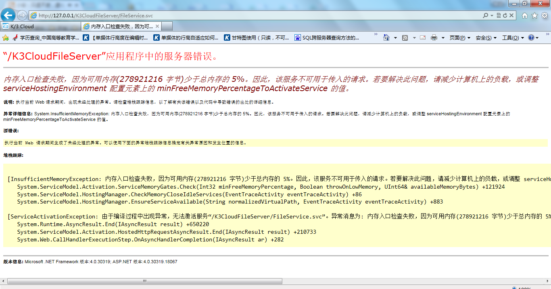The height and width of the screenshot is (289, 551).
Task: Open a new blank tab
Action: click(167, 26)
